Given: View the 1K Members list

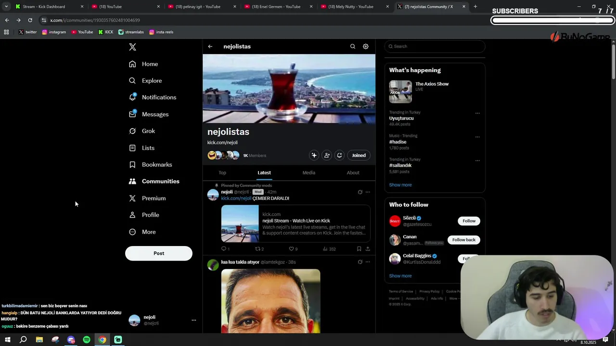Looking at the screenshot, I should click(255, 156).
